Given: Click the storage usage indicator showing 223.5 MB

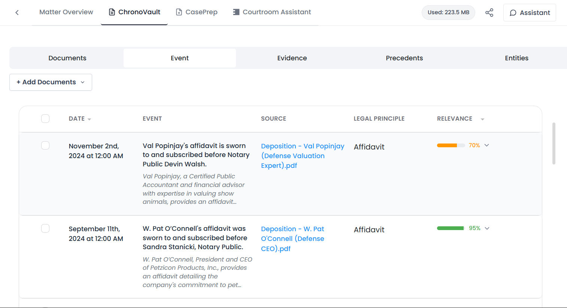Looking at the screenshot, I should point(448,12).
